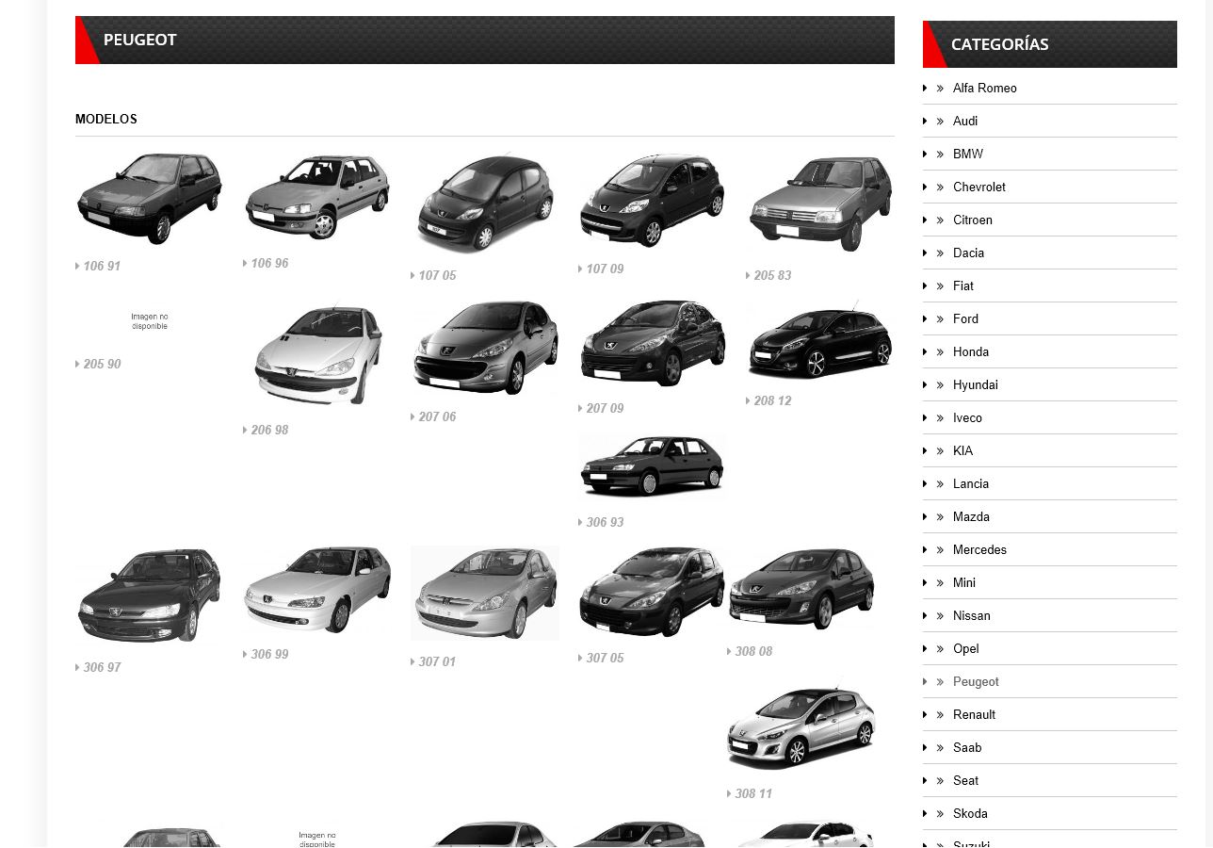The width and height of the screenshot is (1213, 848).
Task: View the 307 01 car image
Action: click(485, 594)
